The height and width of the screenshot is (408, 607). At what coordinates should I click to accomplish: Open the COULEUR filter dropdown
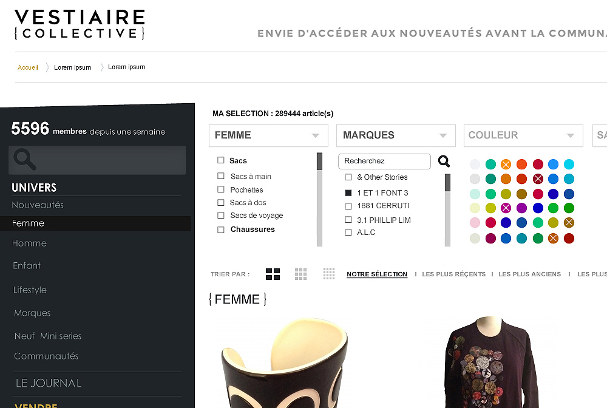(523, 135)
